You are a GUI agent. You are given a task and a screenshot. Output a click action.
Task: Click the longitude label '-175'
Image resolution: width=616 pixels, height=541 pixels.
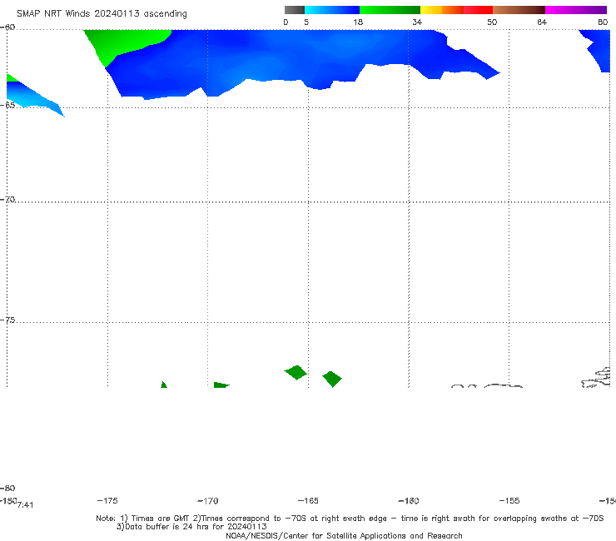(107, 500)
